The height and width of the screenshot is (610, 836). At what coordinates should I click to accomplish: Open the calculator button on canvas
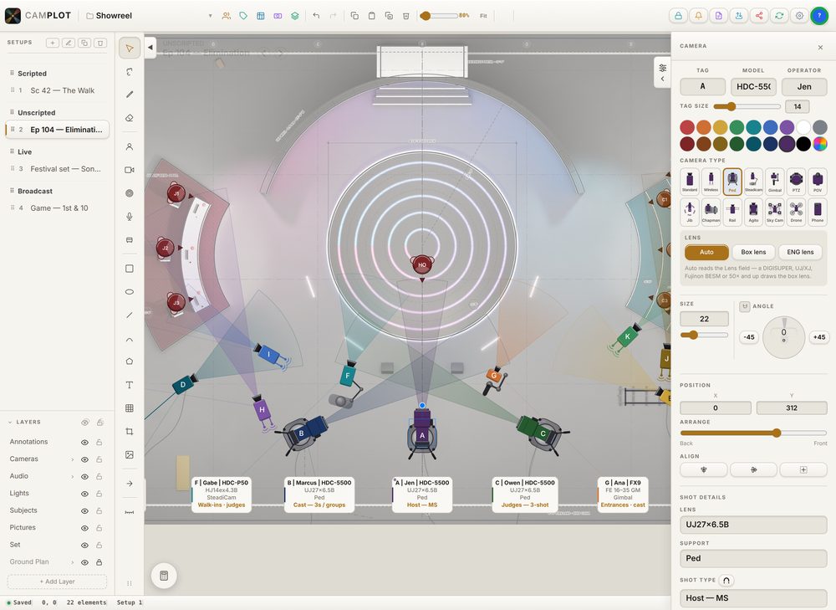164,576
